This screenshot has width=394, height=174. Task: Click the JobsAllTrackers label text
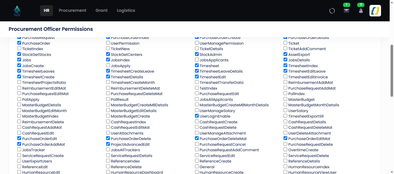point(125,150)
